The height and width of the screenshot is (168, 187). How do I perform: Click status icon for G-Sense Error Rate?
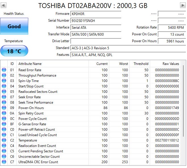4,124
